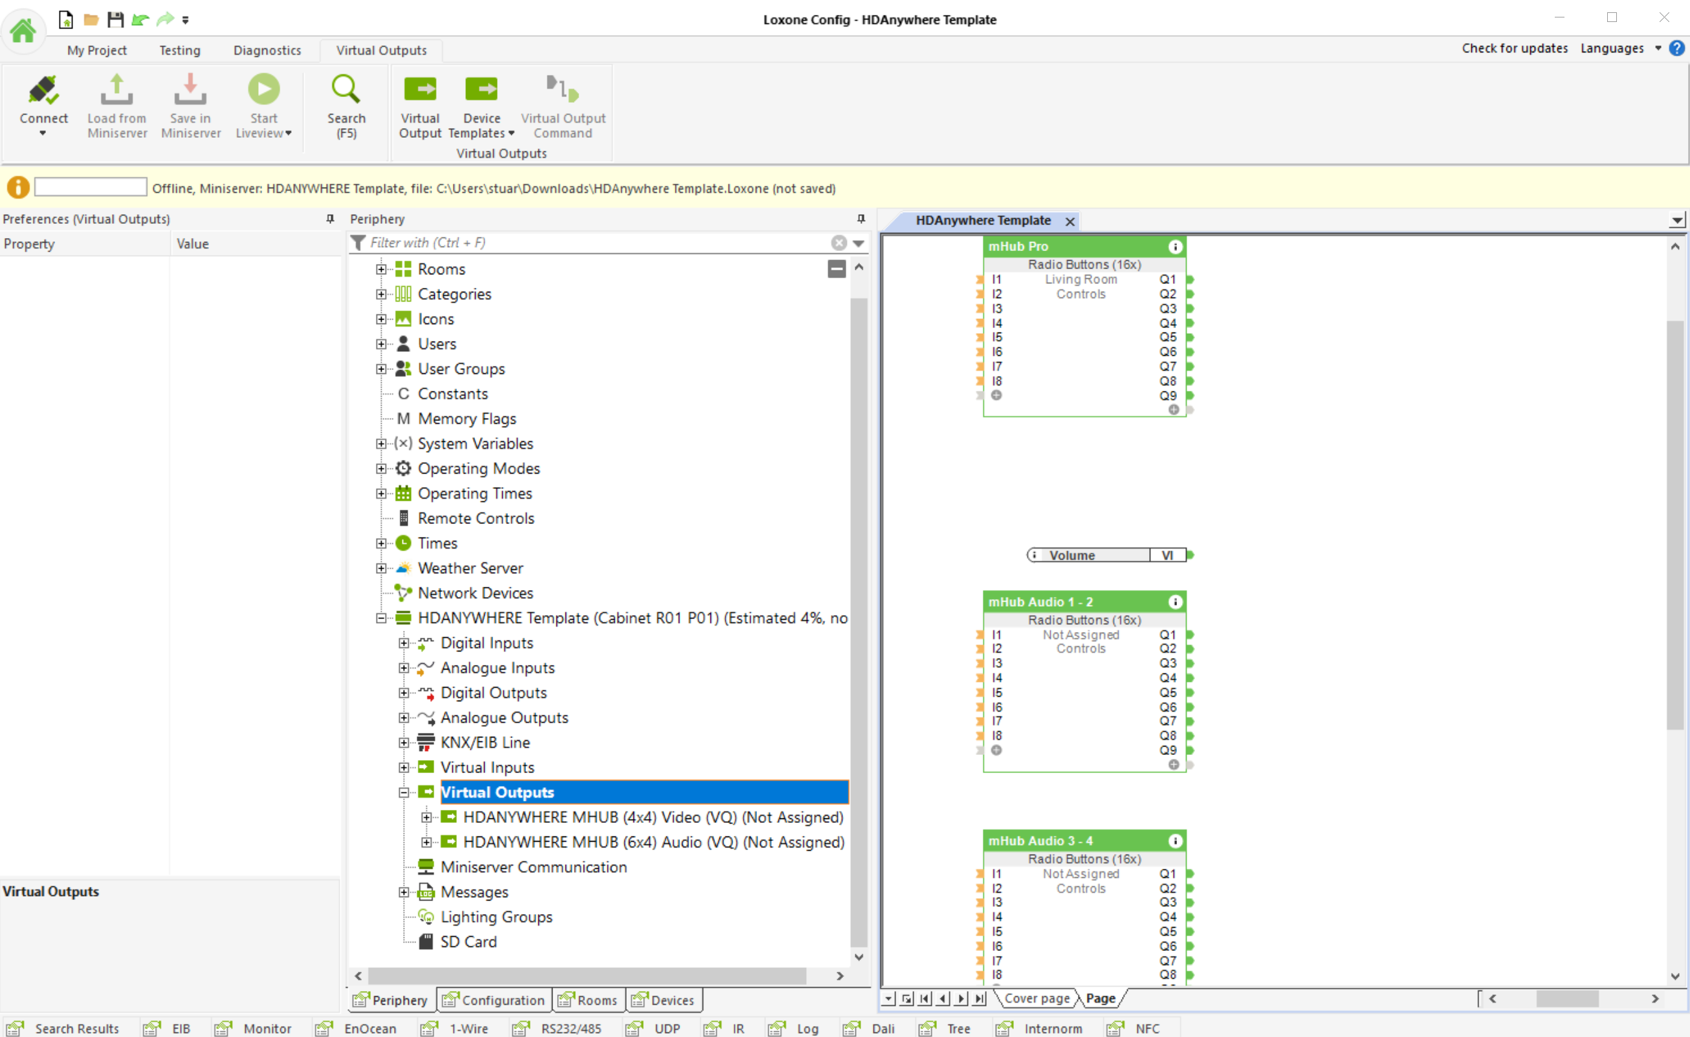Switch to the Diagnostics ribbon tab

coord(267,50)
